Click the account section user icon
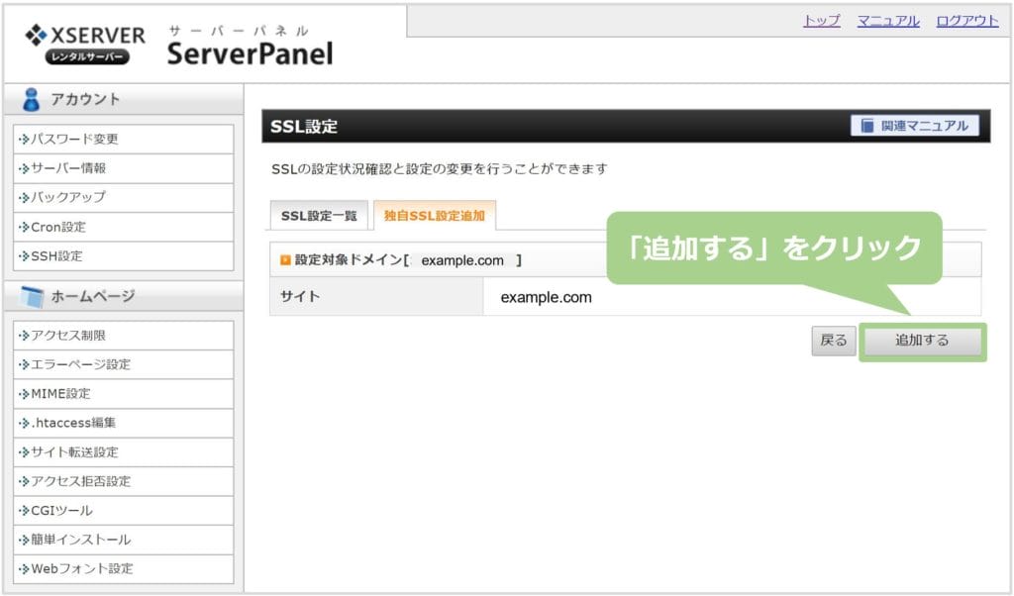 (x=31, y=99)
